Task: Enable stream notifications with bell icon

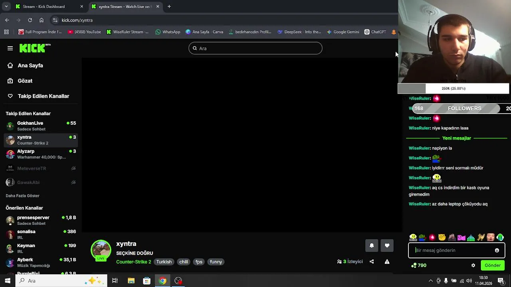Action: pyautogui.click(x=372, y=246)
